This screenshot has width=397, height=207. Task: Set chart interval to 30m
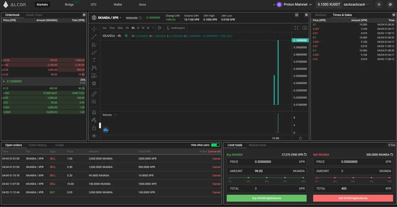120,28
